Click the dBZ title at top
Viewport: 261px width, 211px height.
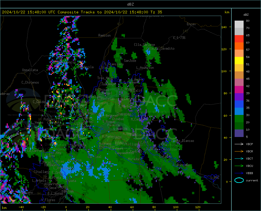130,4
